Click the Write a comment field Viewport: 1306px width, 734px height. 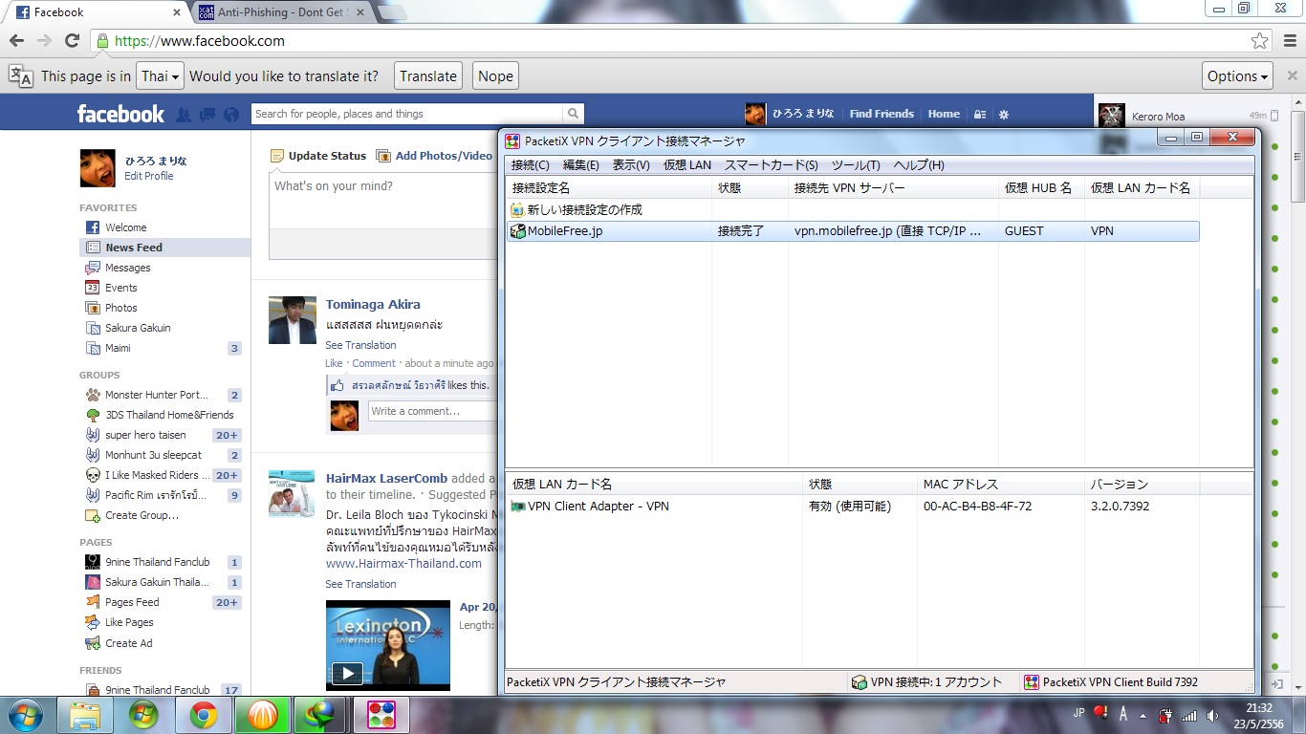pyautogui.click(x=432, y=411)
